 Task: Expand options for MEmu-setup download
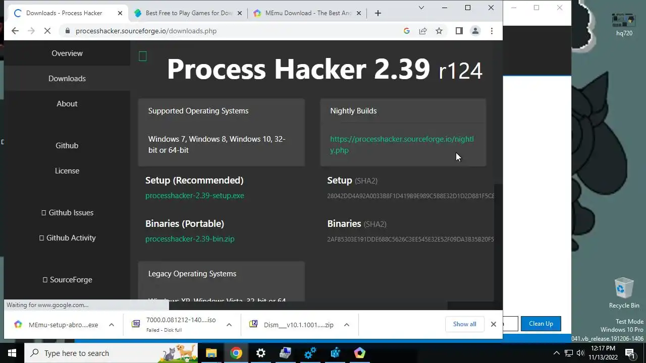112,325
